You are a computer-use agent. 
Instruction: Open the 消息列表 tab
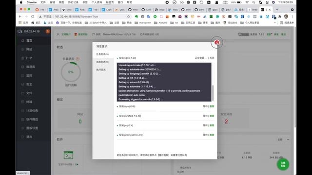(102, 62)
